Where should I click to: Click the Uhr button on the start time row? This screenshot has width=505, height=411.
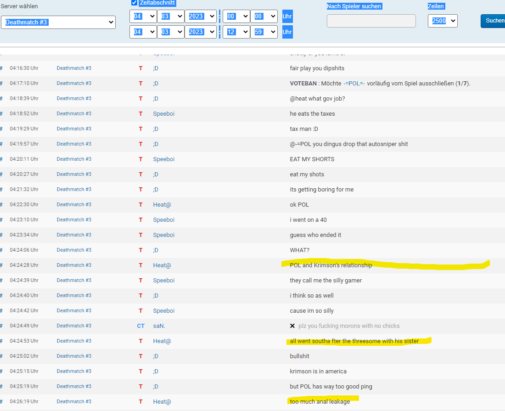click(287, 17)
